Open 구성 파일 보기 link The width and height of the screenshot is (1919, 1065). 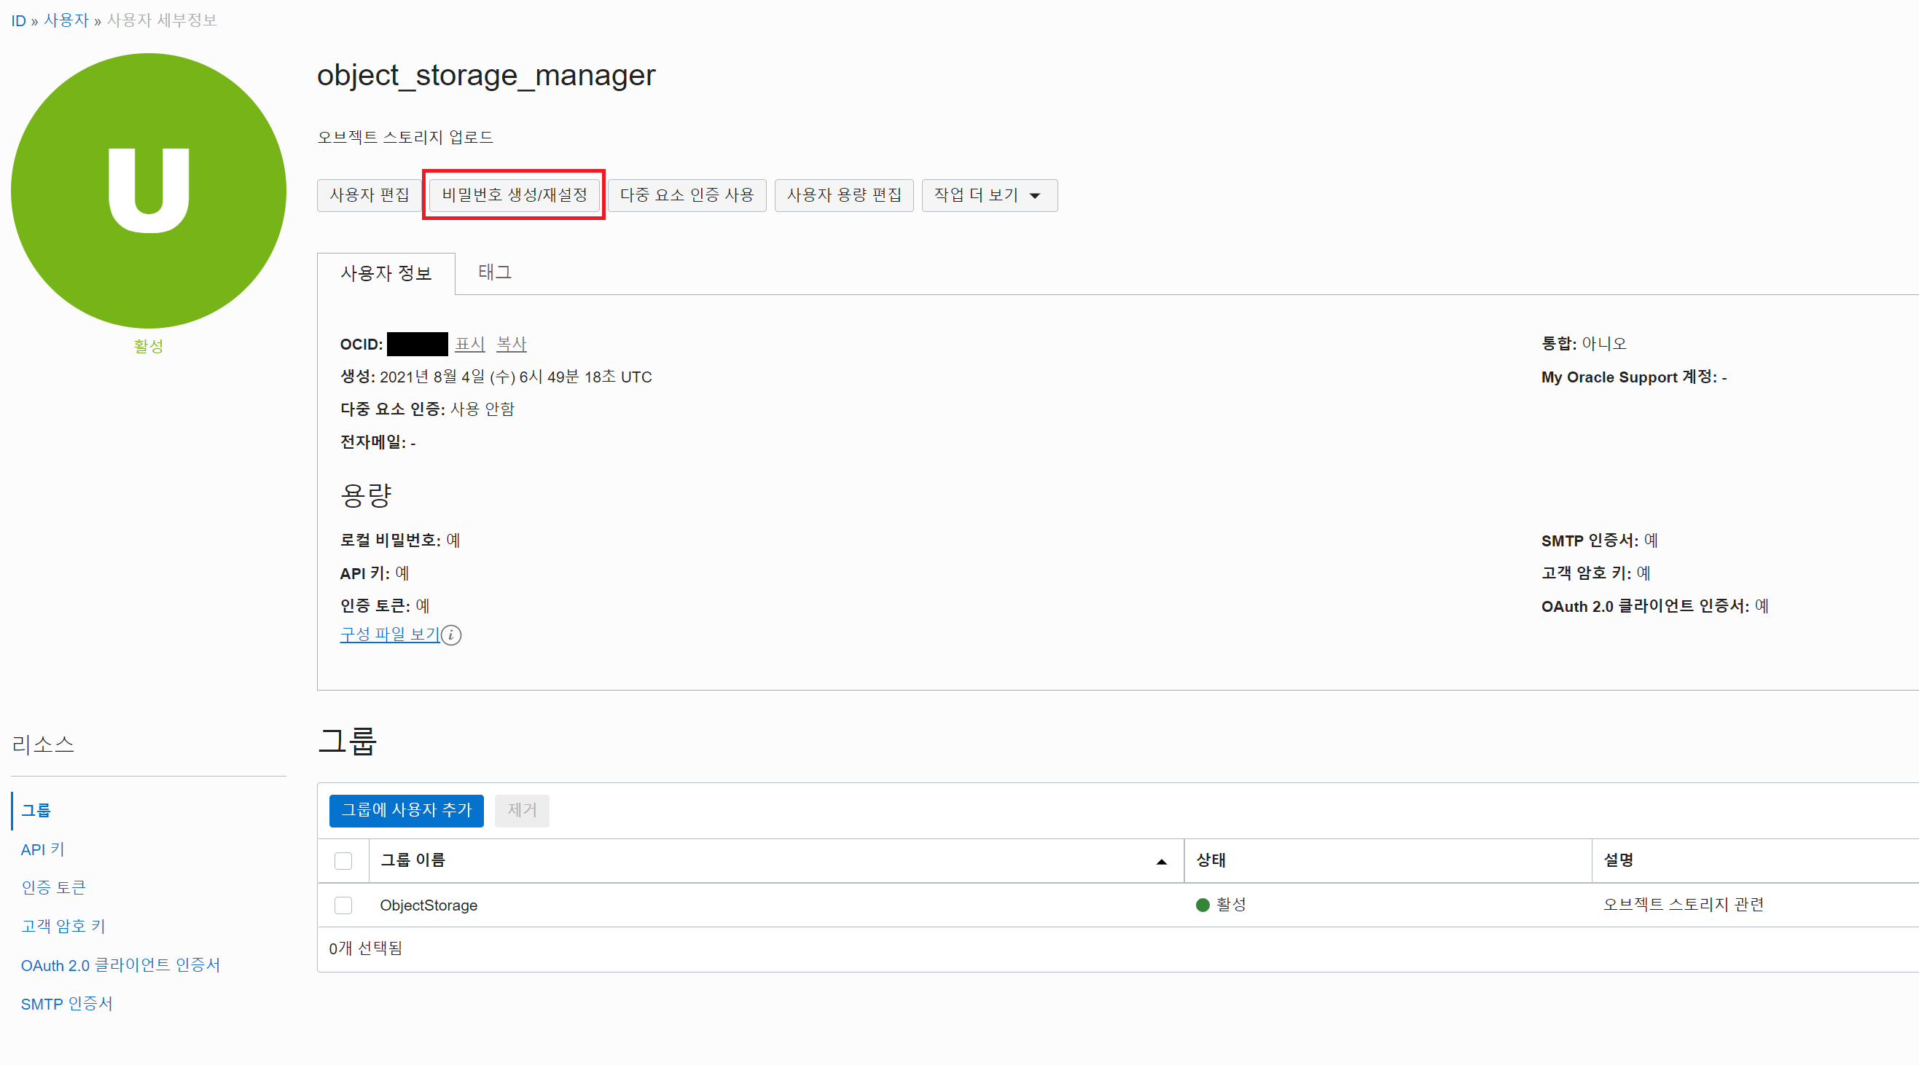(390, 634)
